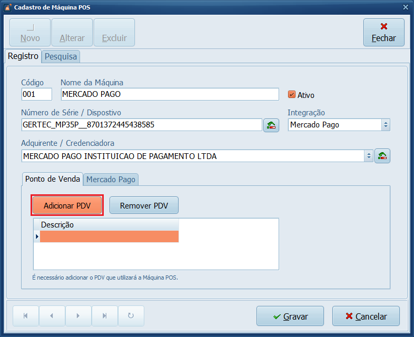Click the lookup icon beside Adquirente dropdown
The height and width of the screenshot is (337, 414).
click(x=382, y=156)
